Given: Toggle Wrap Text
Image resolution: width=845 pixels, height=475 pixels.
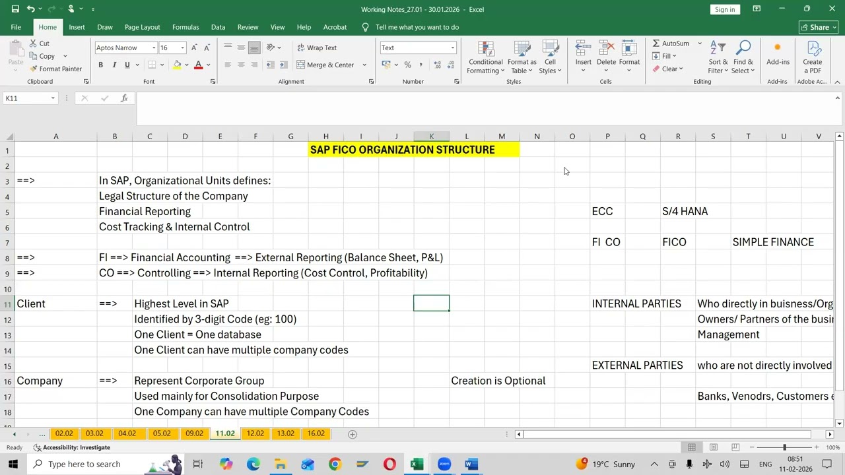Looking at the screenshot, I should (317, 47).
